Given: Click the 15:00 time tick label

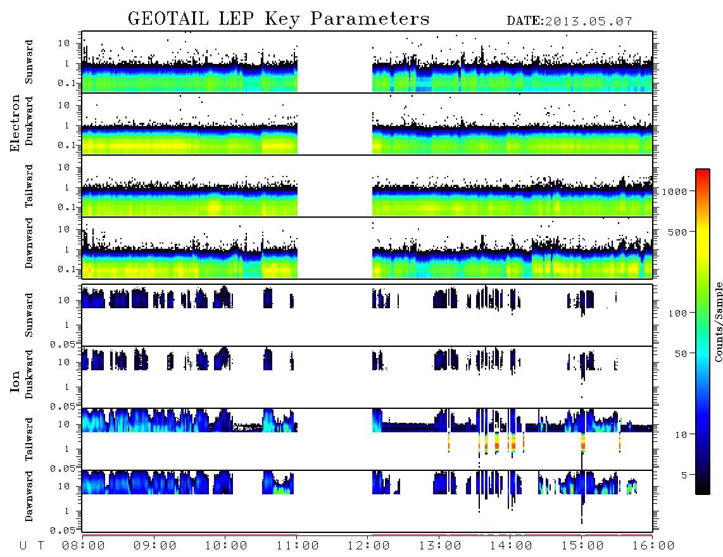Looking at the screenshot, I should click(582, 546).
